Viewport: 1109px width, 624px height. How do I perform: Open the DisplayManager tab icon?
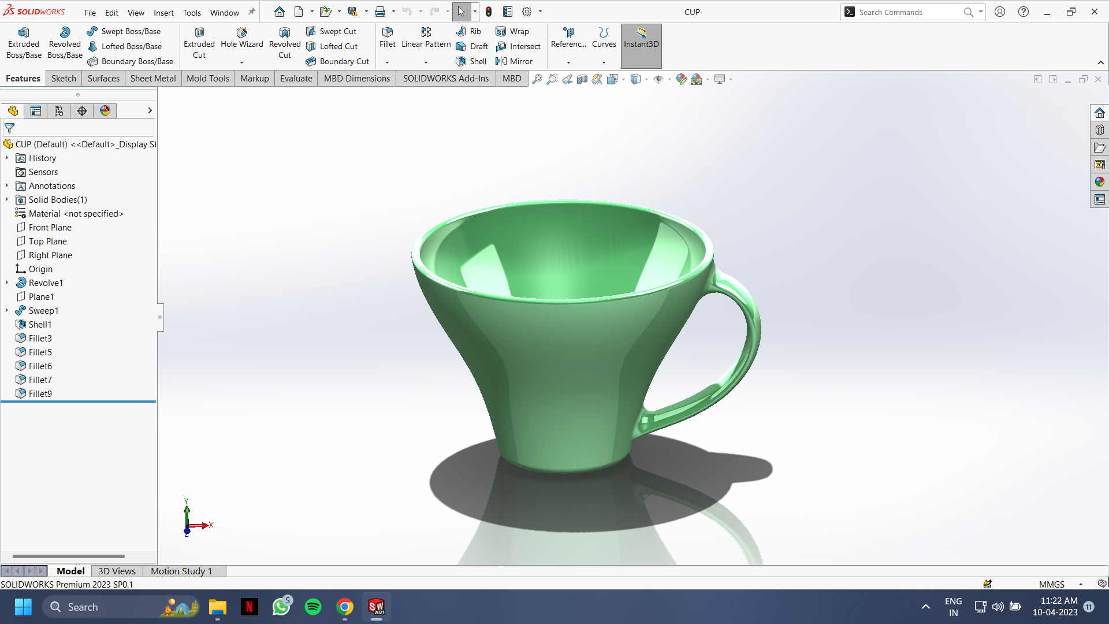pyautogui.click(x=105, y=111)
